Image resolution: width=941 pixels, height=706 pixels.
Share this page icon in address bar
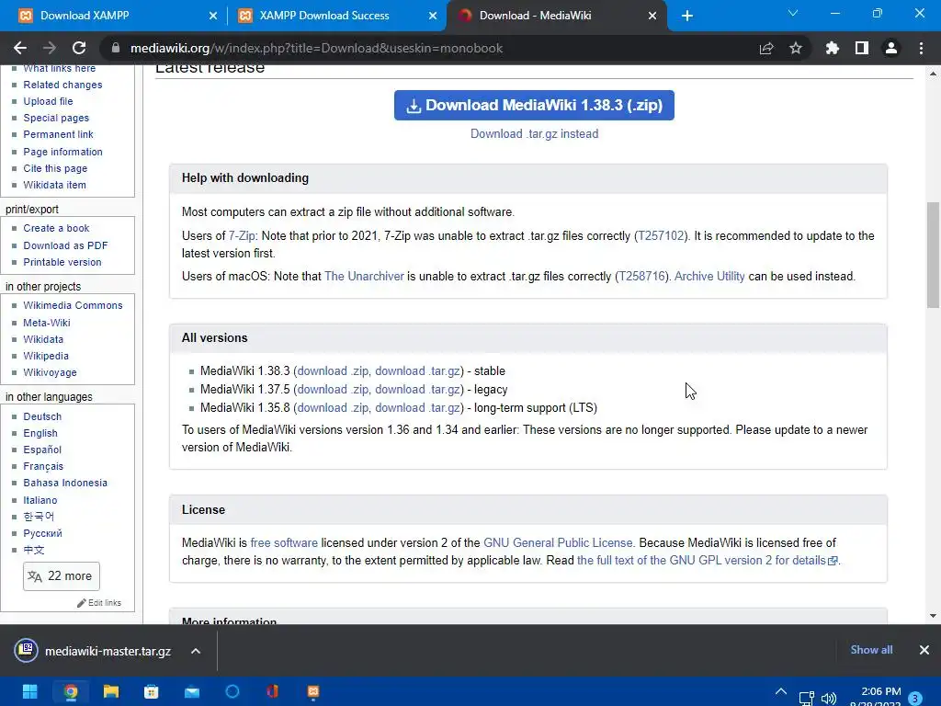766,48
